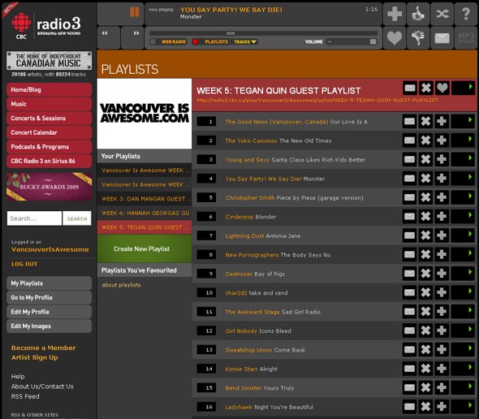Open Edit My Images

(x=50, y=326)
